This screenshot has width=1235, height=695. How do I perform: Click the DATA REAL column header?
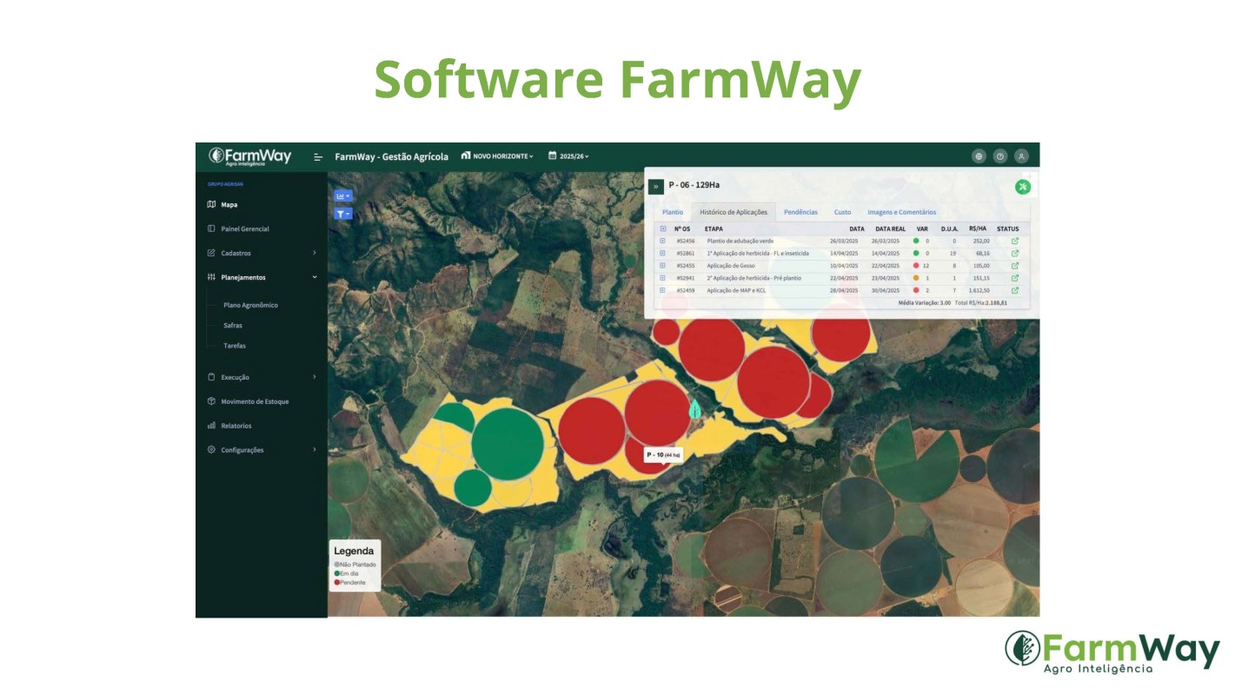(x=890, y=229)
